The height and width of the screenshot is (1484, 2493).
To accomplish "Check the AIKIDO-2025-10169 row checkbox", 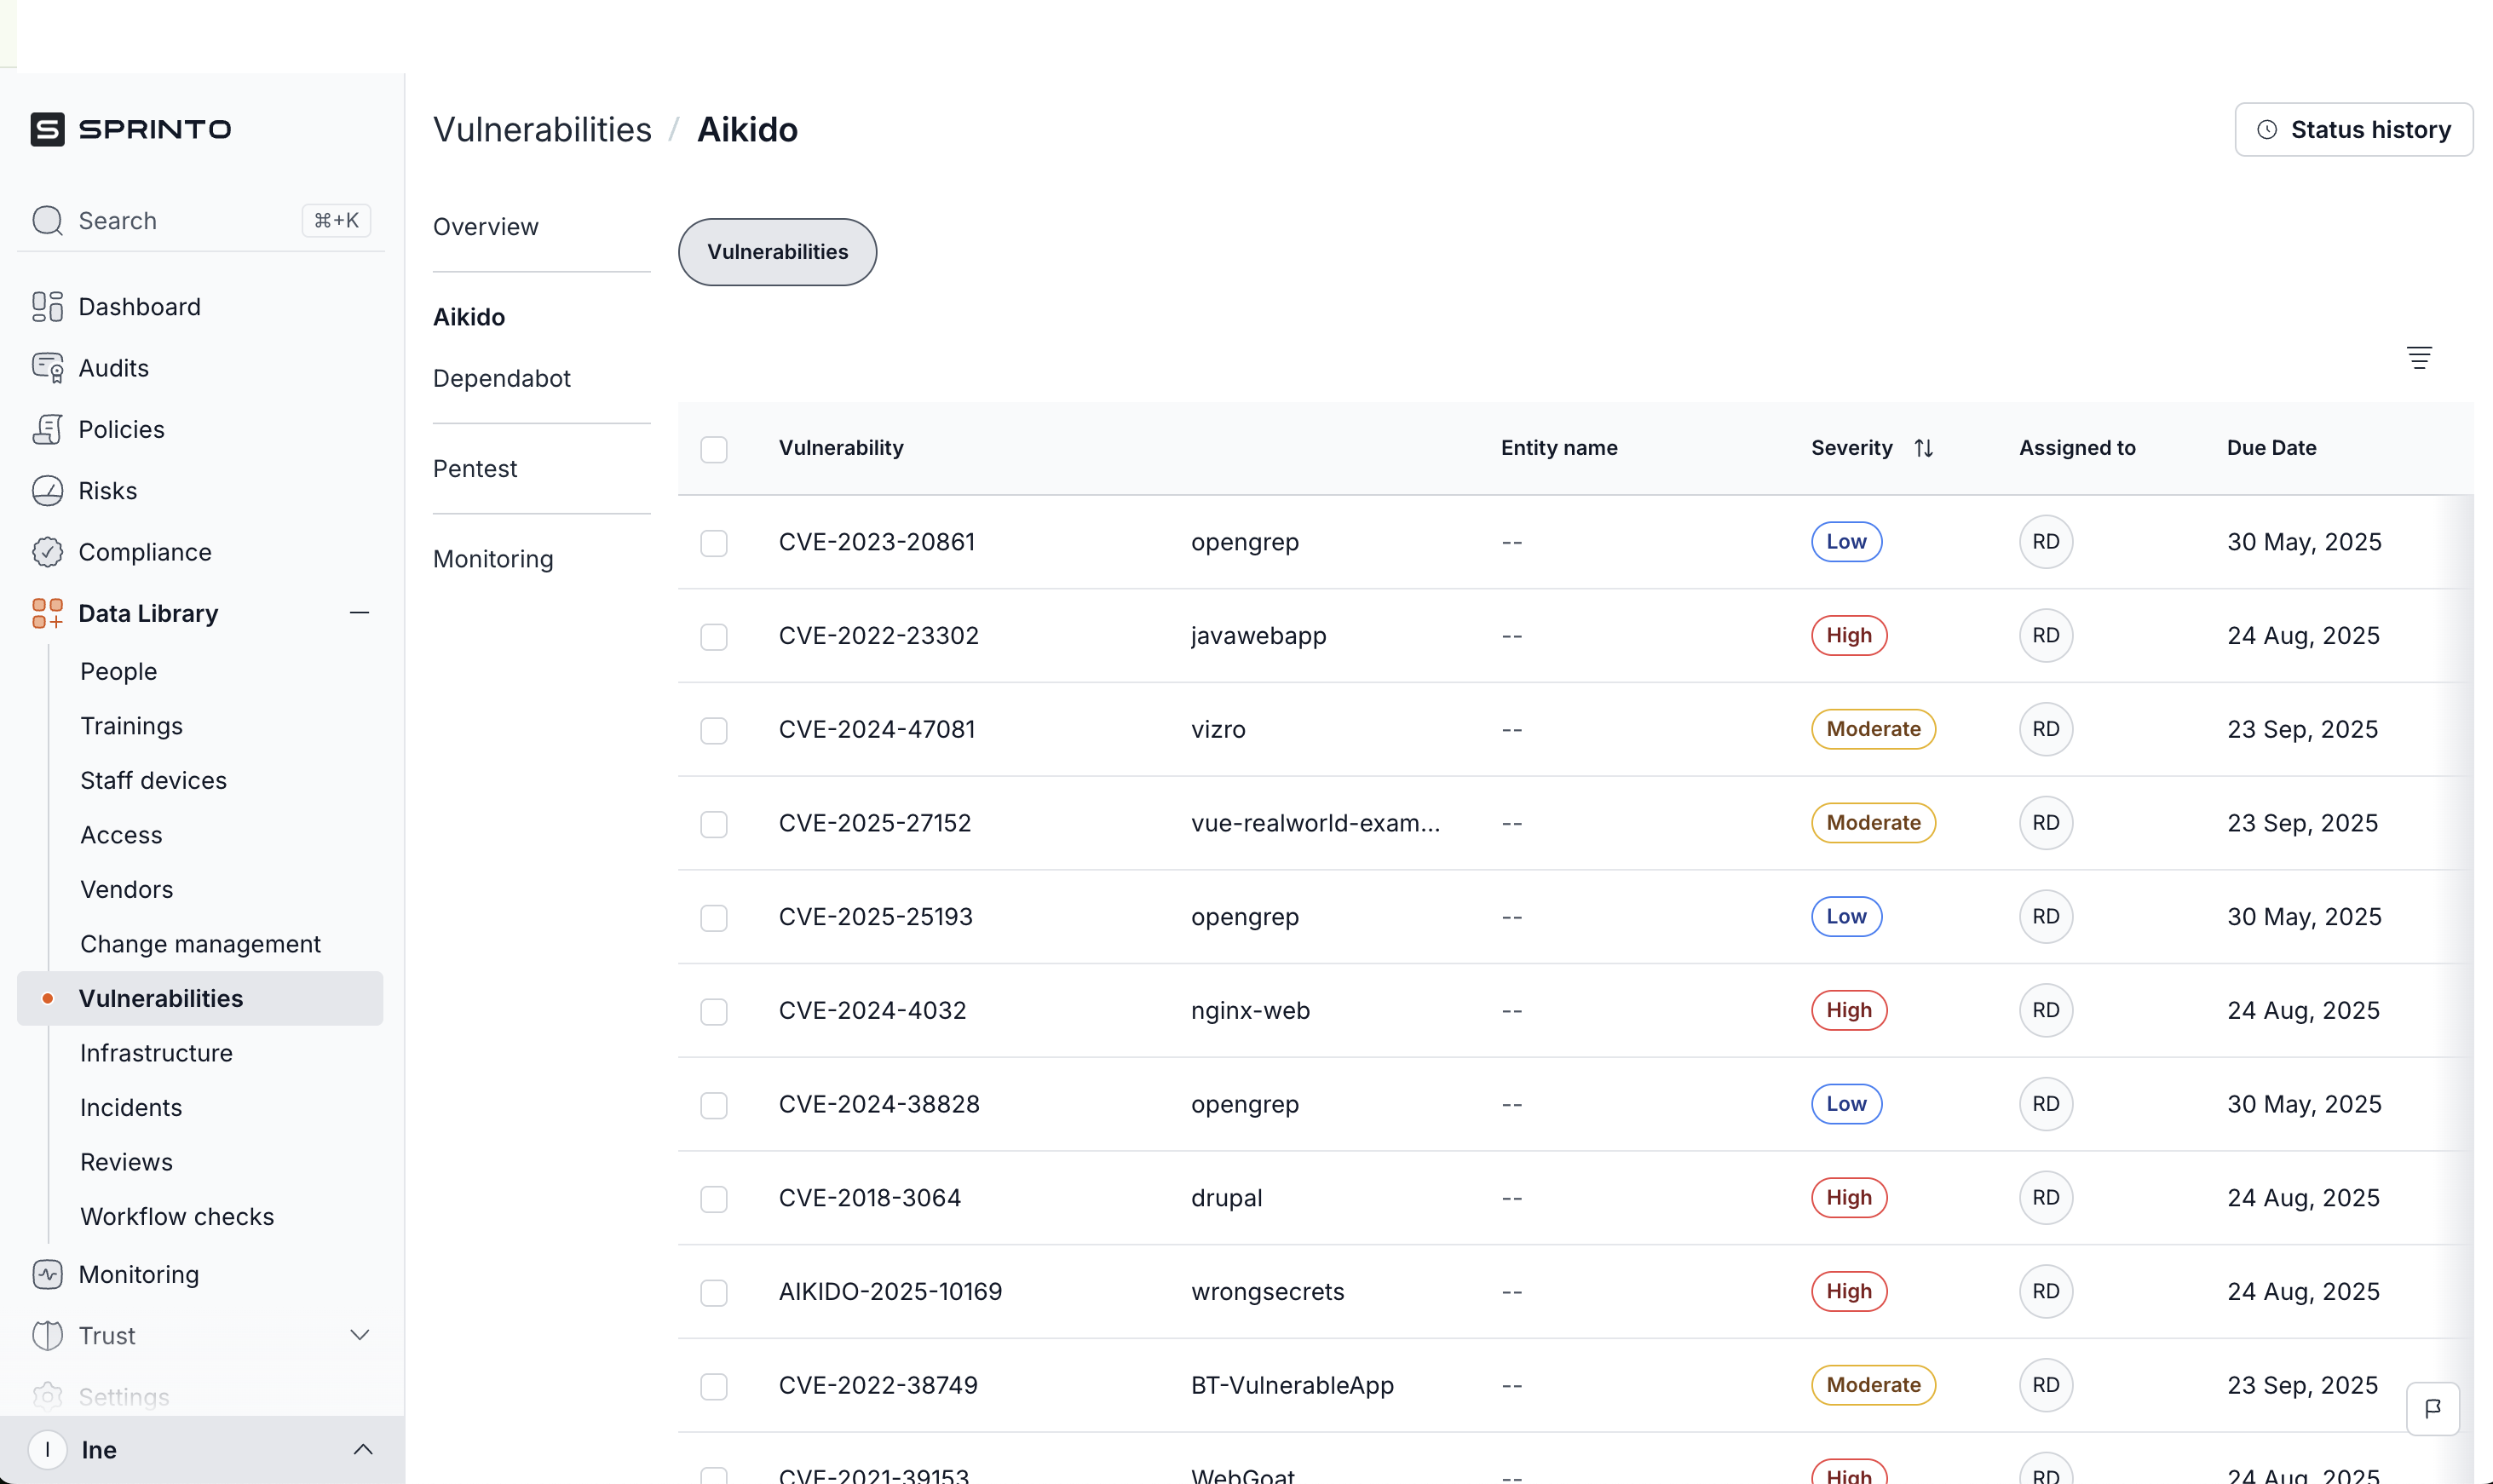I will [713, 1293].
